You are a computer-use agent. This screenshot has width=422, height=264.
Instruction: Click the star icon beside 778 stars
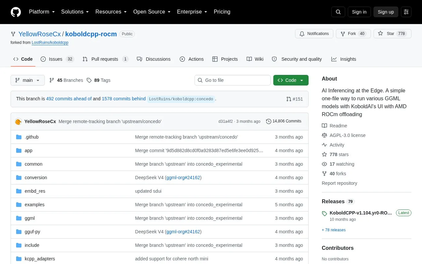[324, 154]
